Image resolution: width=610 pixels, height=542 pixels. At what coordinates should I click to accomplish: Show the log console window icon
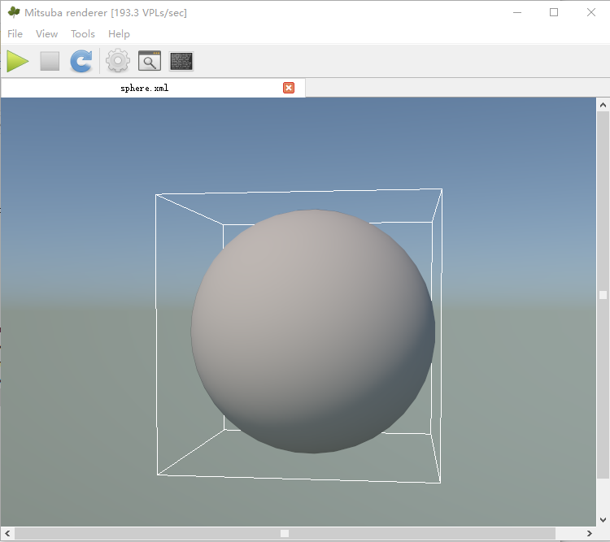[181, 61]
